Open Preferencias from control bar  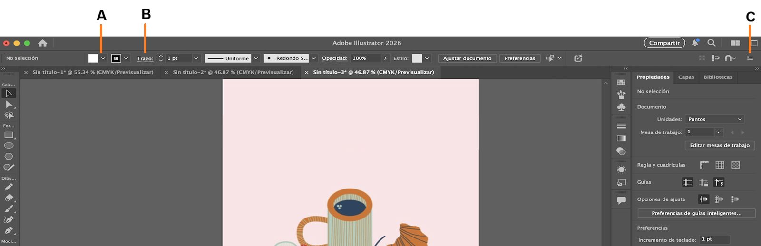pos(520,58)
